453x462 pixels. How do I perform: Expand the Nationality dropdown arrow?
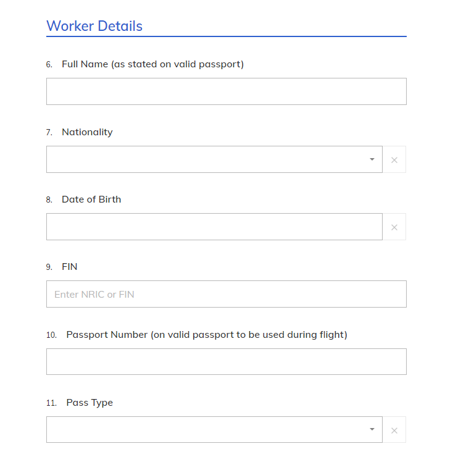372,159
